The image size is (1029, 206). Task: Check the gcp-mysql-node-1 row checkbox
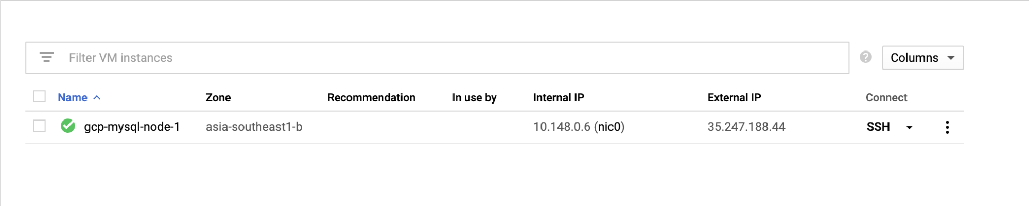click(40, 126)
